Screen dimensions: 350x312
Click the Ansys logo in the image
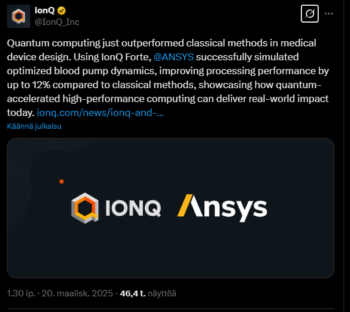coord(222,208)
